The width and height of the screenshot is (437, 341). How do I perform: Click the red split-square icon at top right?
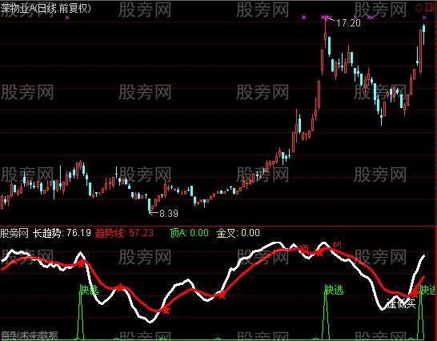pos(430,8)
